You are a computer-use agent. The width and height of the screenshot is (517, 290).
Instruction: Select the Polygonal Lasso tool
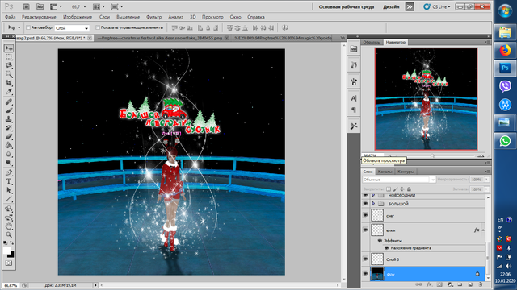pos(9,65)
